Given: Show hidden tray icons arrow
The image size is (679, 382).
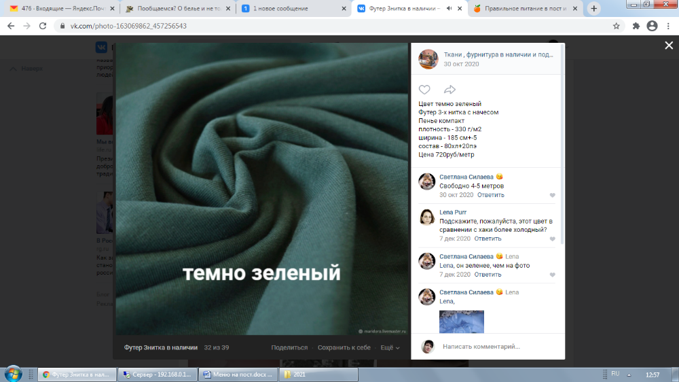Looking at the screenshot, I should click(x=629, y=375).
